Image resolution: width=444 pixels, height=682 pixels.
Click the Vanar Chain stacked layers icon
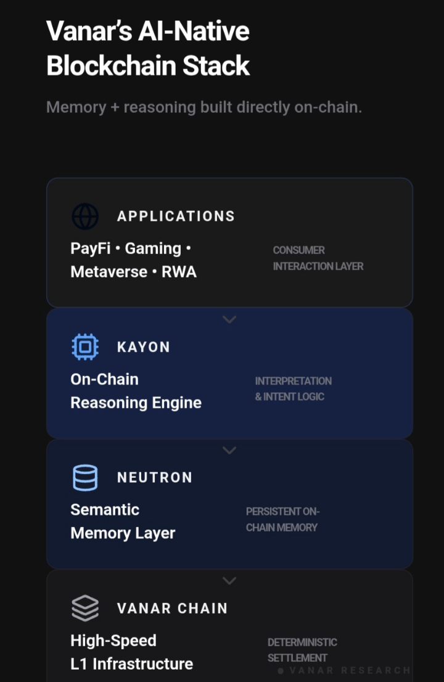pyautogui.click(x=85, y=608)
